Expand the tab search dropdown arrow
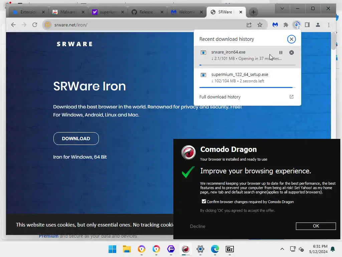The width and height of the screenshot is (342, 257). point(282,8)
